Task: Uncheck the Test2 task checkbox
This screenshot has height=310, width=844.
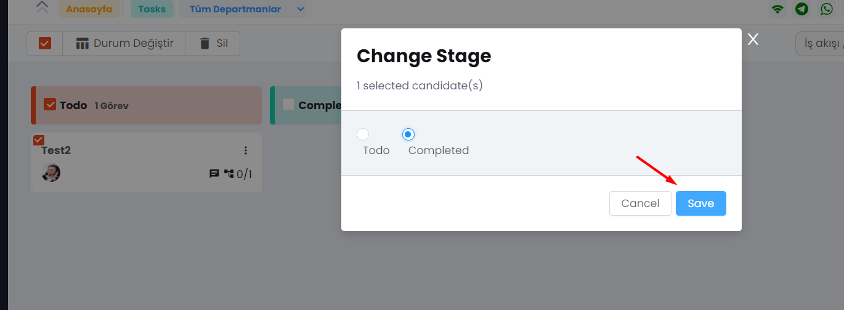Action: pos(38,140)
